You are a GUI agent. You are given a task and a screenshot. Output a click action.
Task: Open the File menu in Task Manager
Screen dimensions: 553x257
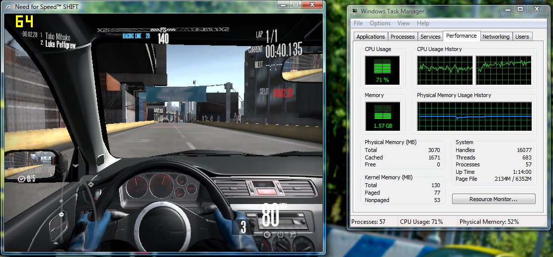(358, 23)
